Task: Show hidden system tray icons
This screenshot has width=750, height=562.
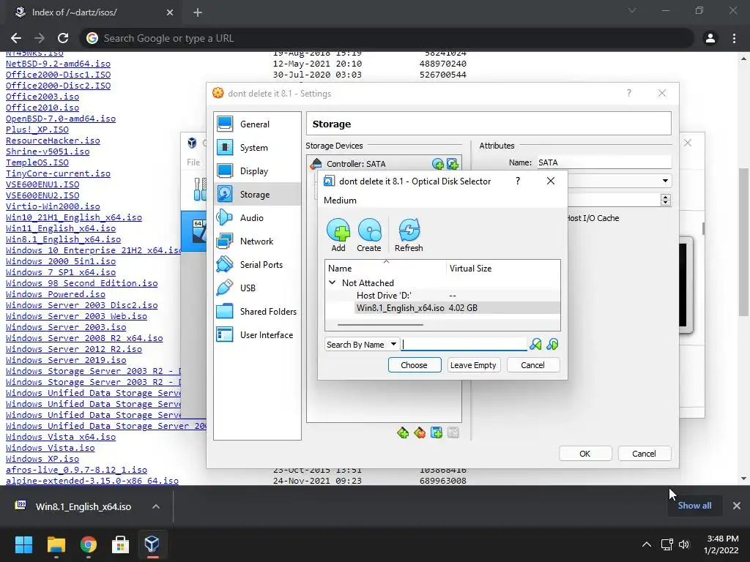Action: (647, 544)
